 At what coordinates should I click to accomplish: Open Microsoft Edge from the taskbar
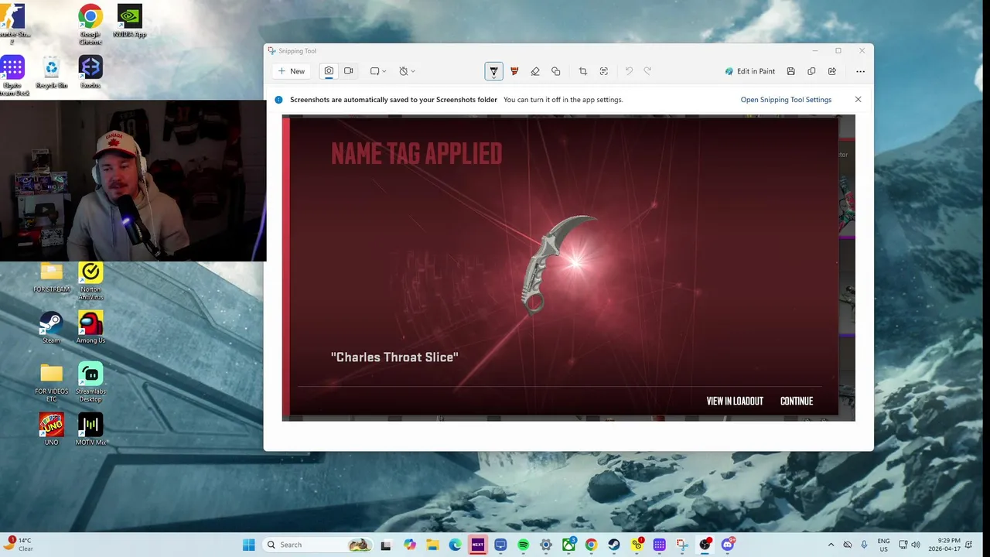(x=455, y=545)
